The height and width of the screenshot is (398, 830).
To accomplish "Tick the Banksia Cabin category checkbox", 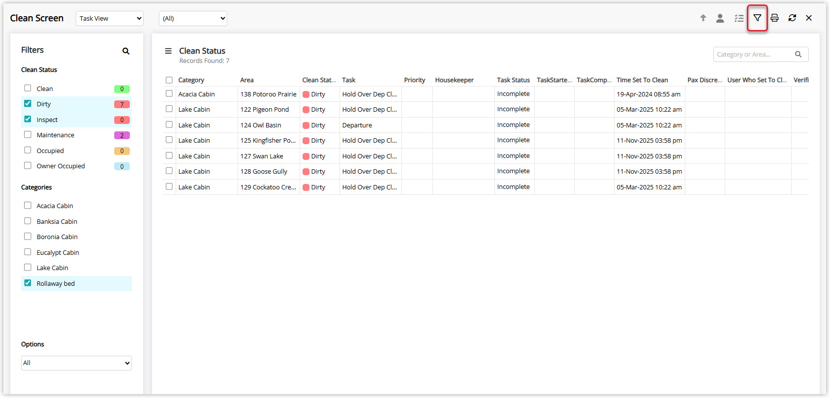I will (x=28, y=221).
